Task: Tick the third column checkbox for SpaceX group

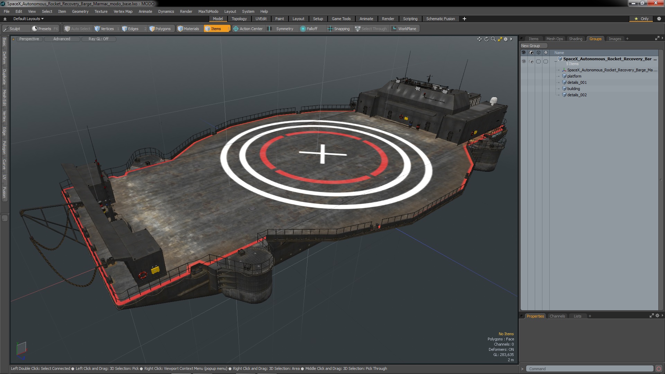Action: [538, 61]
